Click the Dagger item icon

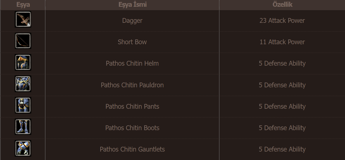coord(23,19)
